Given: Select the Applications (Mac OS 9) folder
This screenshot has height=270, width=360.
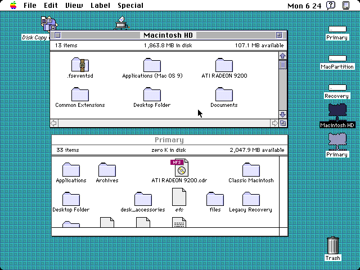Looking at the screenshot, I should coord(152,65).
